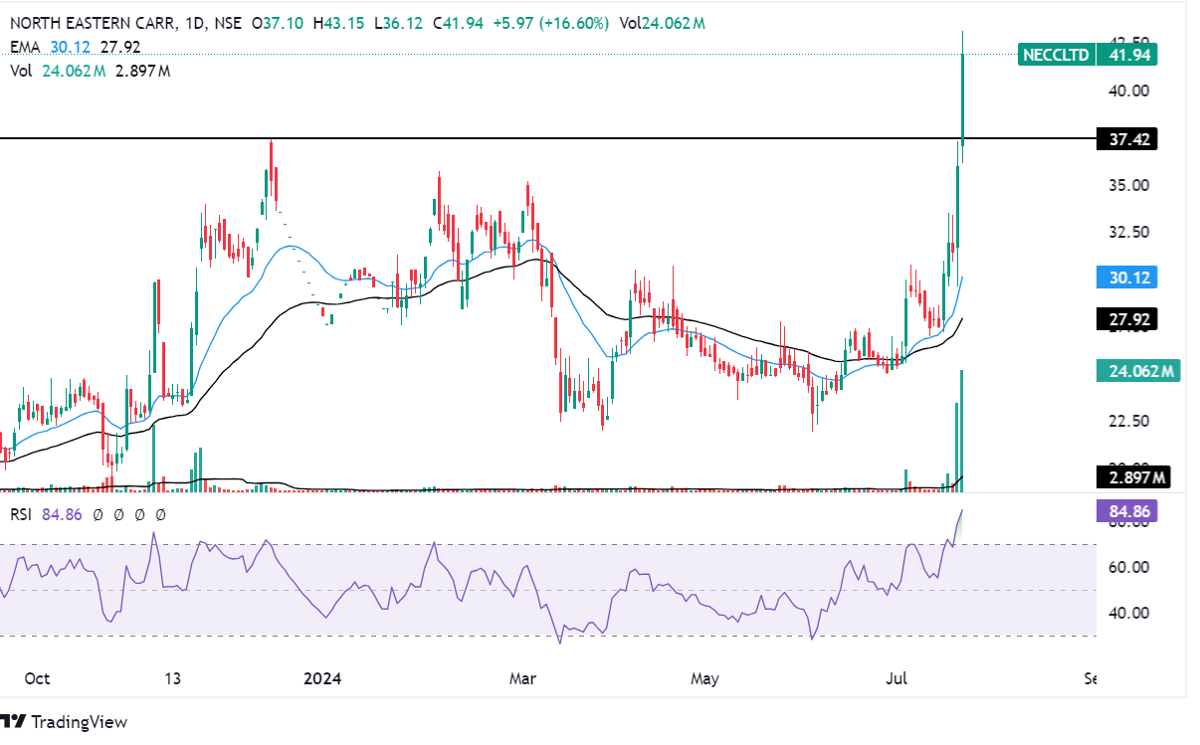1200x745 pixels.
Task: Click the Oct label on time axis
Action: point(37,679)
